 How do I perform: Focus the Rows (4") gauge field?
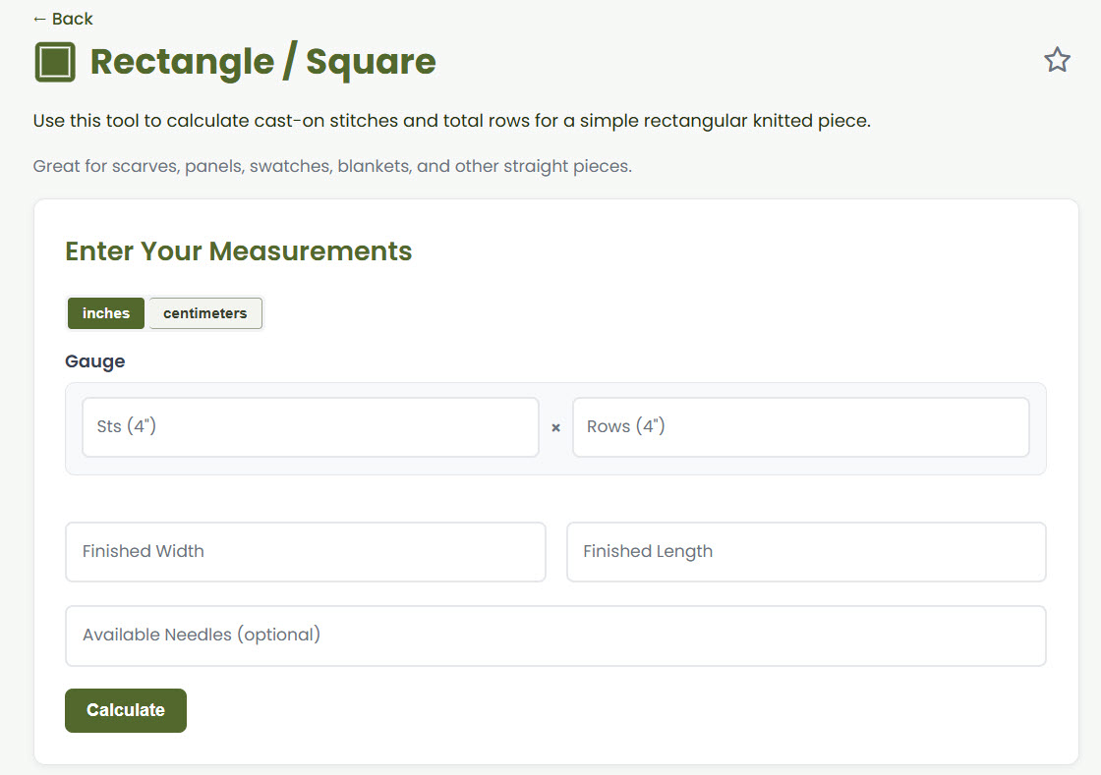point(800,427)
